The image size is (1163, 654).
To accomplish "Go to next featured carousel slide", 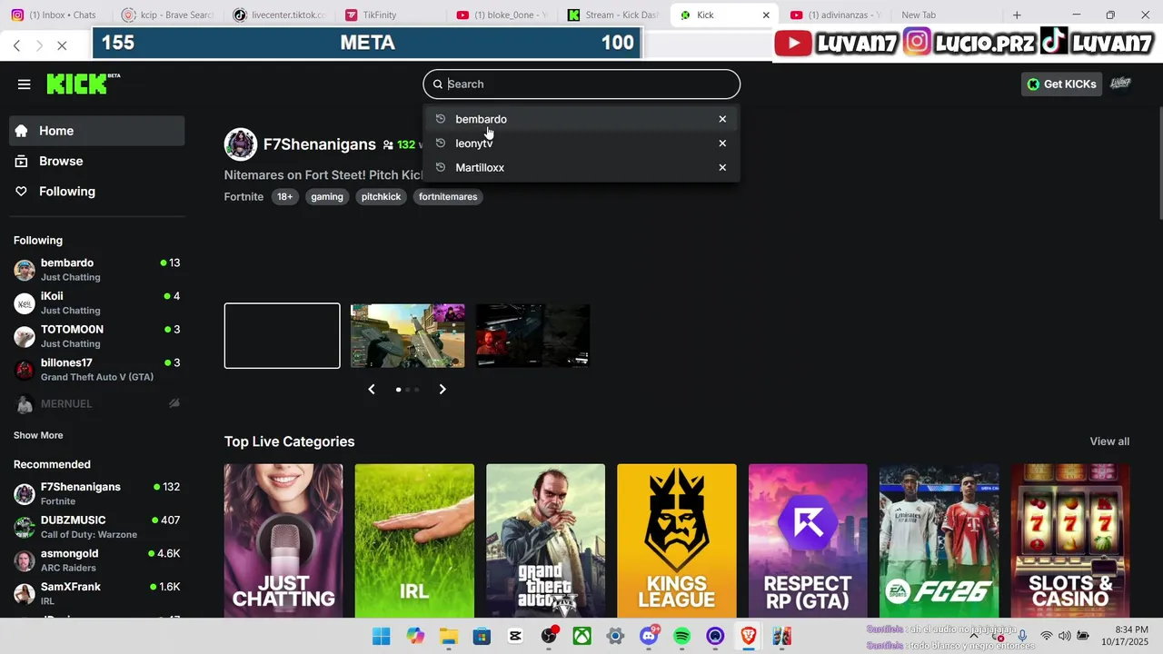I will (442, 390).
